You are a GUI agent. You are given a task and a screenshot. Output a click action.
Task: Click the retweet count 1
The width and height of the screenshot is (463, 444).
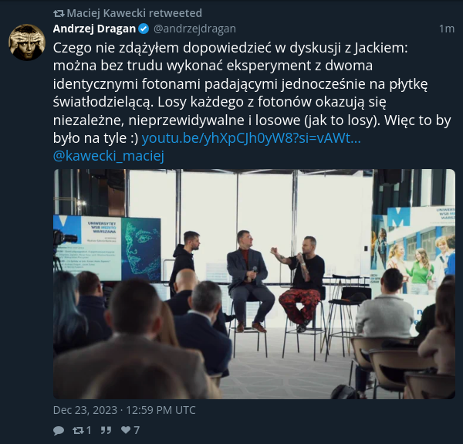[89, 430]
